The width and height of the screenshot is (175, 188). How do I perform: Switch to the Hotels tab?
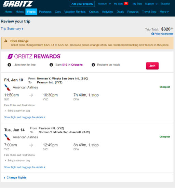pos(20,12)
